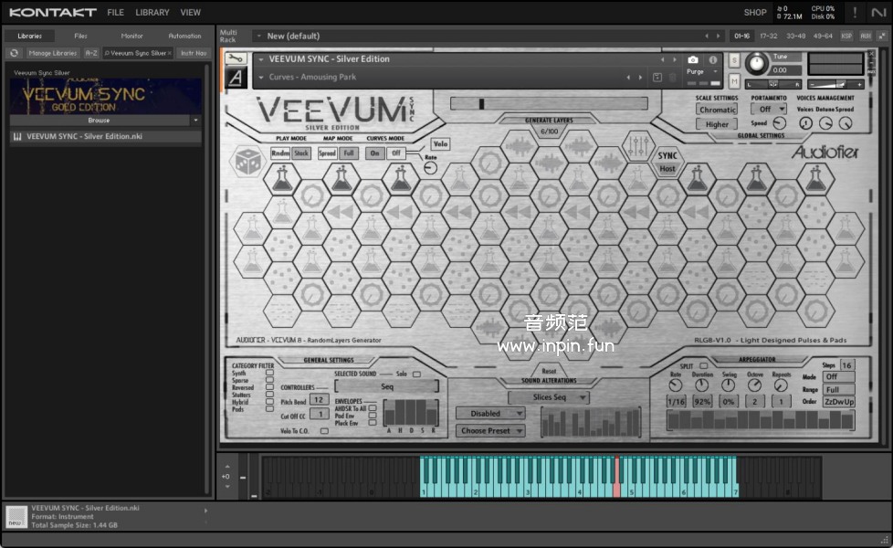Click the arpeggiator Repeats knob
The image size is (893, 548).
pyautogui.click(x=781, y=385)
